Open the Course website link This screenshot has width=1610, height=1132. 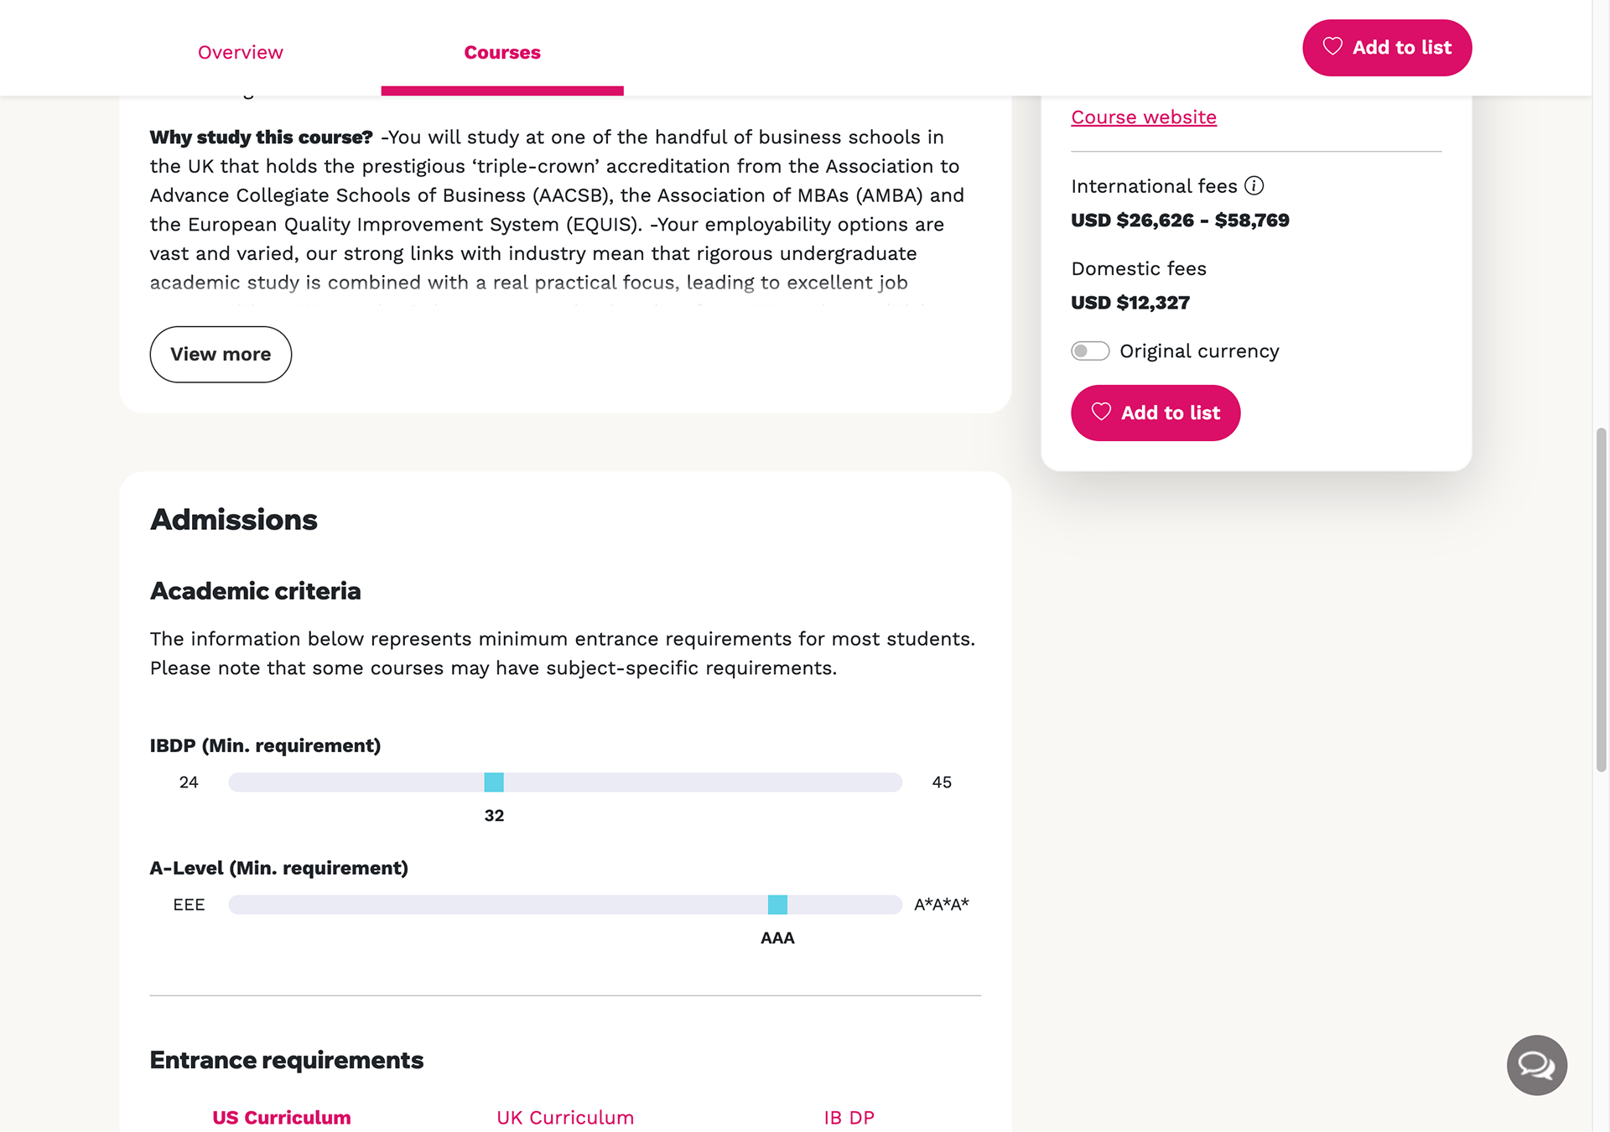pos(1144,117)
